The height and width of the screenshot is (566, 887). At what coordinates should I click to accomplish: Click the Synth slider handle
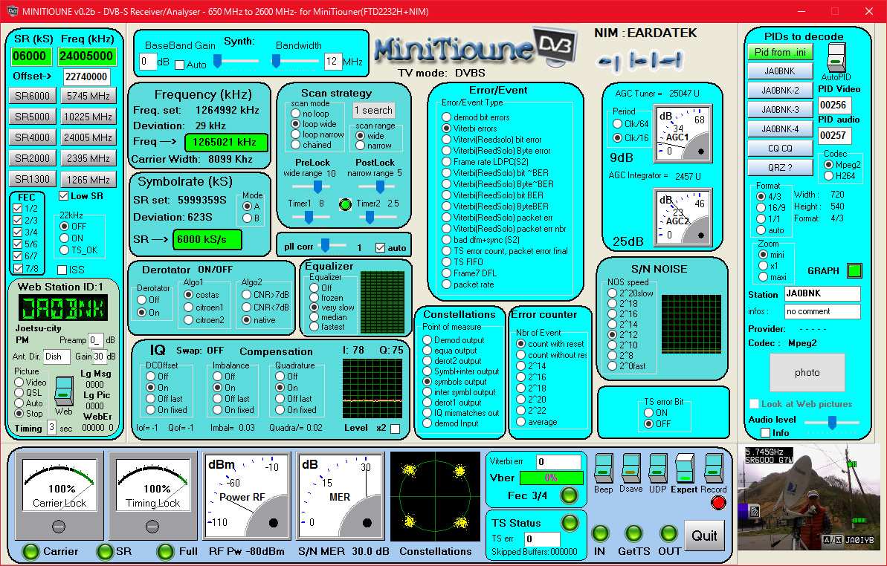(x=217, y=60)
